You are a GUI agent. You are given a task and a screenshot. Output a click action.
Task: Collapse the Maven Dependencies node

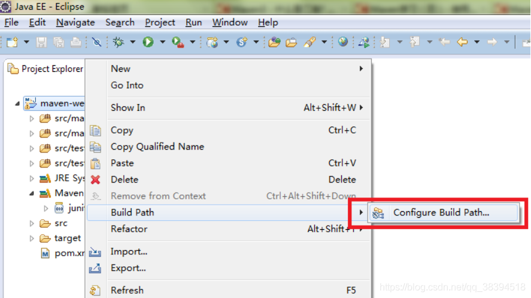(x=32, y=193)
